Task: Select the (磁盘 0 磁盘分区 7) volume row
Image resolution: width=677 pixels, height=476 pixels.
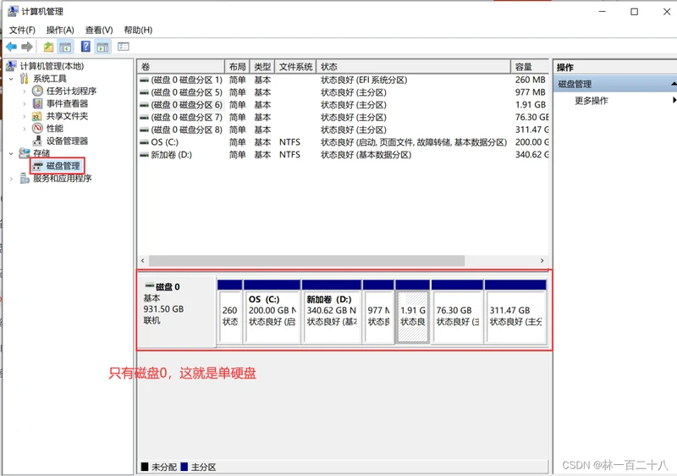Action: tap(344, 118)
